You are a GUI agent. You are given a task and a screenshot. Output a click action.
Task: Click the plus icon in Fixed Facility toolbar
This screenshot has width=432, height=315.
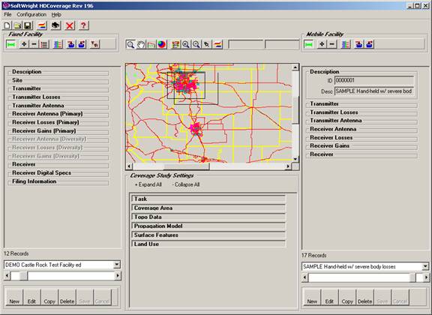pos(24,44)
